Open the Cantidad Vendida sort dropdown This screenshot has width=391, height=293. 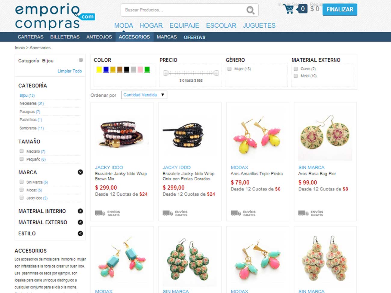[144, 95]
